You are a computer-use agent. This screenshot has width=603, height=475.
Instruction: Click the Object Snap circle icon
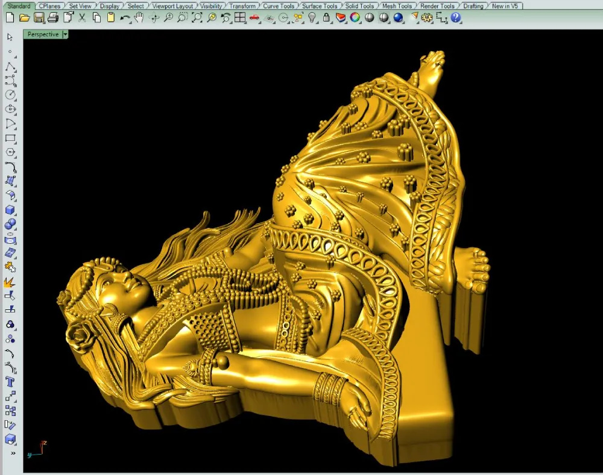[x=283, y=17]
